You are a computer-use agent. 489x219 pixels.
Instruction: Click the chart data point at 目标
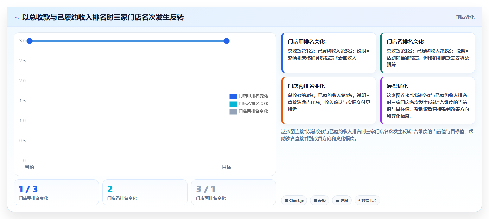pos(227,41)
